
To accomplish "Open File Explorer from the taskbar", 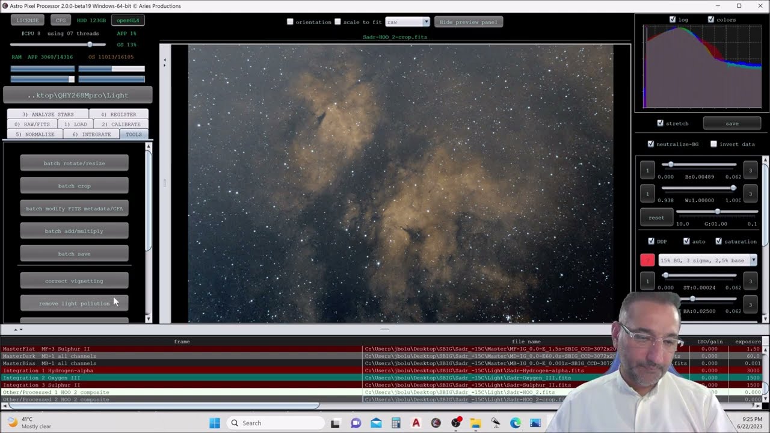I will click(x=475, y=423).
